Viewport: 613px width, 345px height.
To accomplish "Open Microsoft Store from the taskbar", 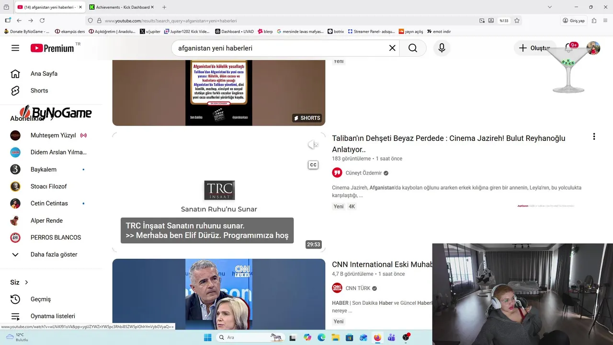I will [x=349, y=337].
